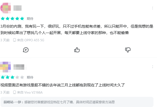
Task: Open the first review text about 3月份的内测
Action: (77, 29)
